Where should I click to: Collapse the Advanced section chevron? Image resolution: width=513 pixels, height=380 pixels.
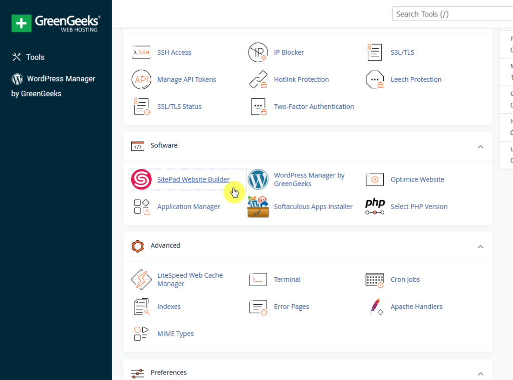480,247
